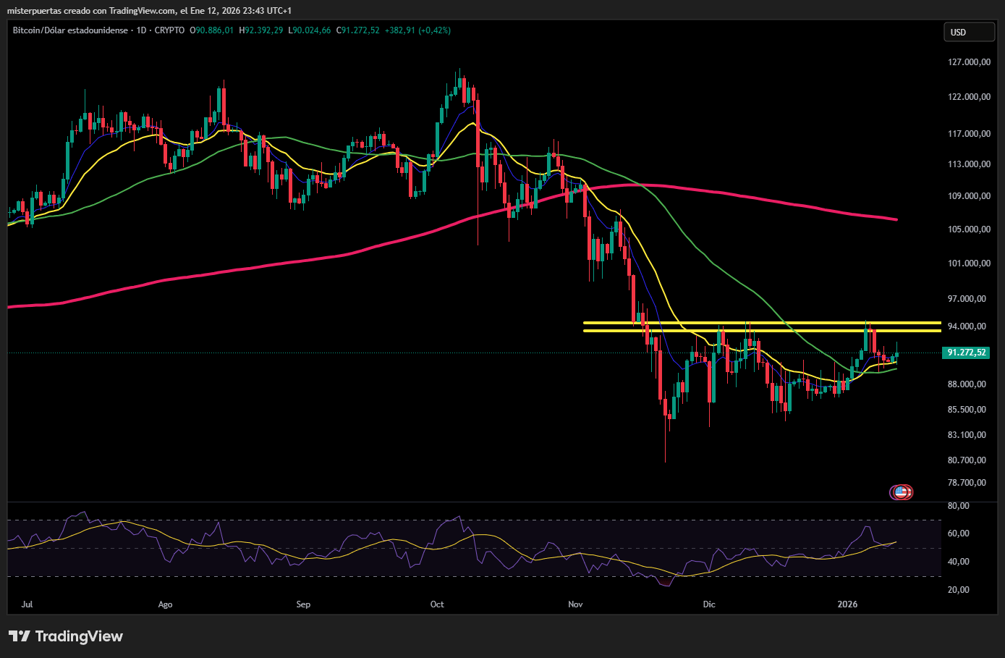Screen dimensions: 1005x658
Task: Click the 113.000,00 price axis label
Action: (969, 164)
